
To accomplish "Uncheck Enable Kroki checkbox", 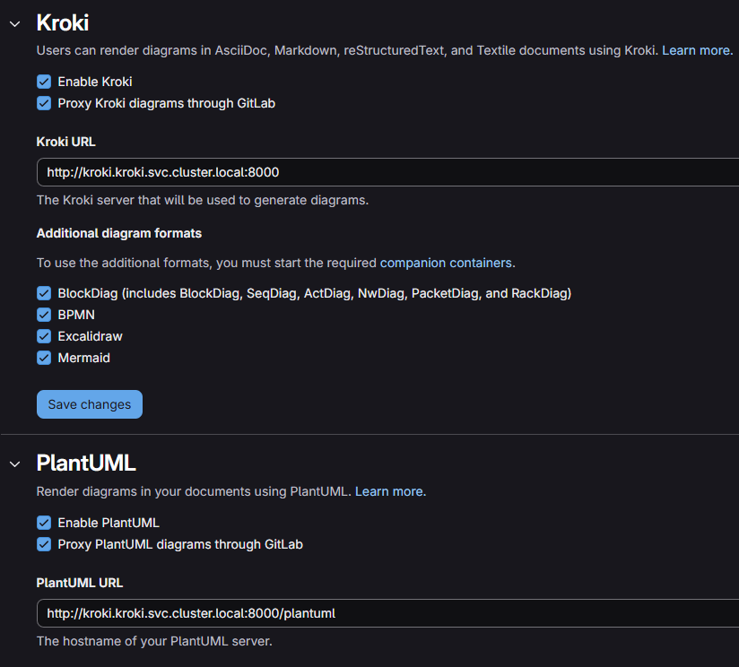I will click(44, 82).
